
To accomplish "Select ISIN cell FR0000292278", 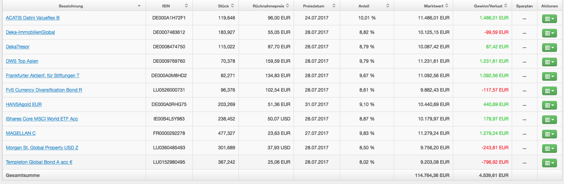I will tap(169, 133).
